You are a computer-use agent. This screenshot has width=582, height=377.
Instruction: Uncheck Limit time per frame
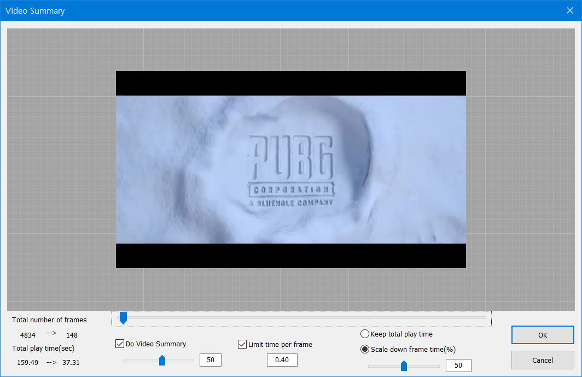point(242,344)
